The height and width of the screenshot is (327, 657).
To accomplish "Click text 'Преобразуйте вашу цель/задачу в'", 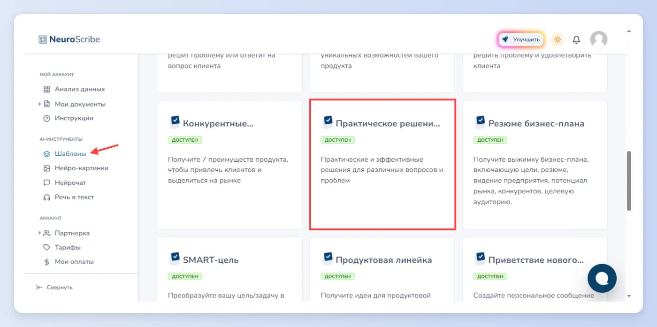I will tap(226, 296).
